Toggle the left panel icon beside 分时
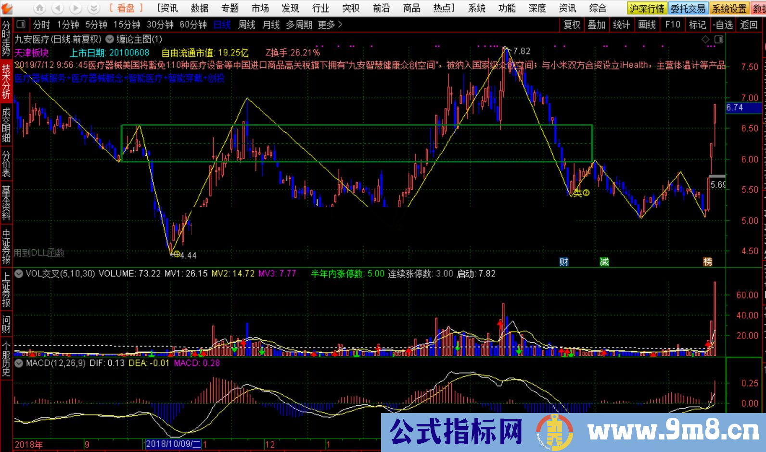 click(21, 24)
